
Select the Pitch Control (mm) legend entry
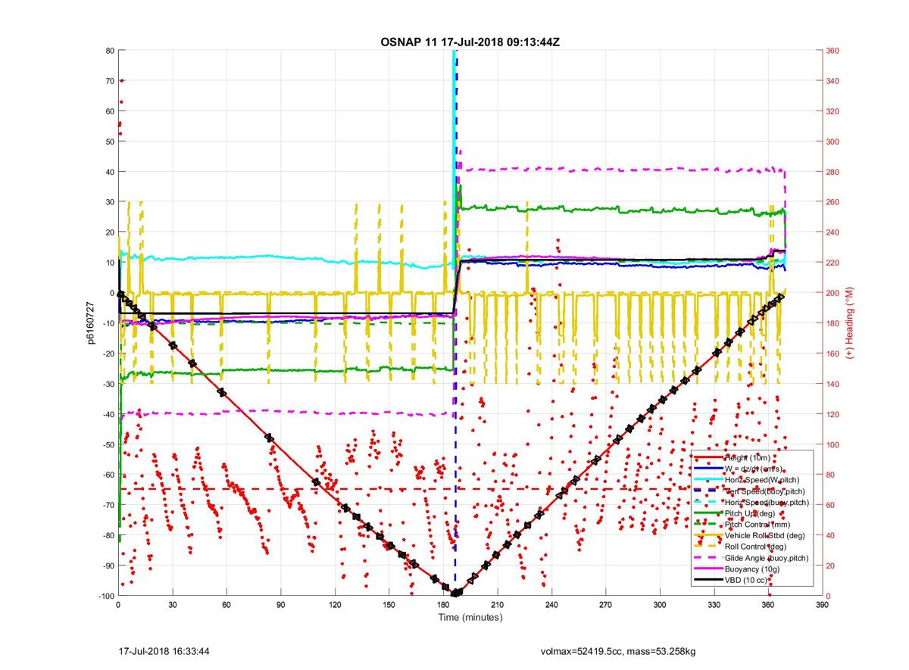pos(756,524)
